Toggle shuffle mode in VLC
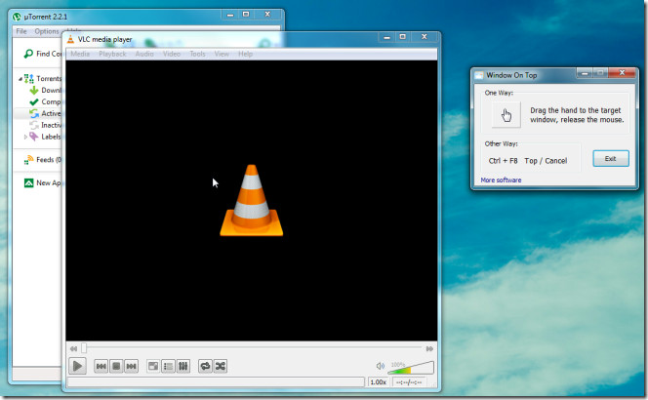The image size is (648, 400). pos(221,366)
